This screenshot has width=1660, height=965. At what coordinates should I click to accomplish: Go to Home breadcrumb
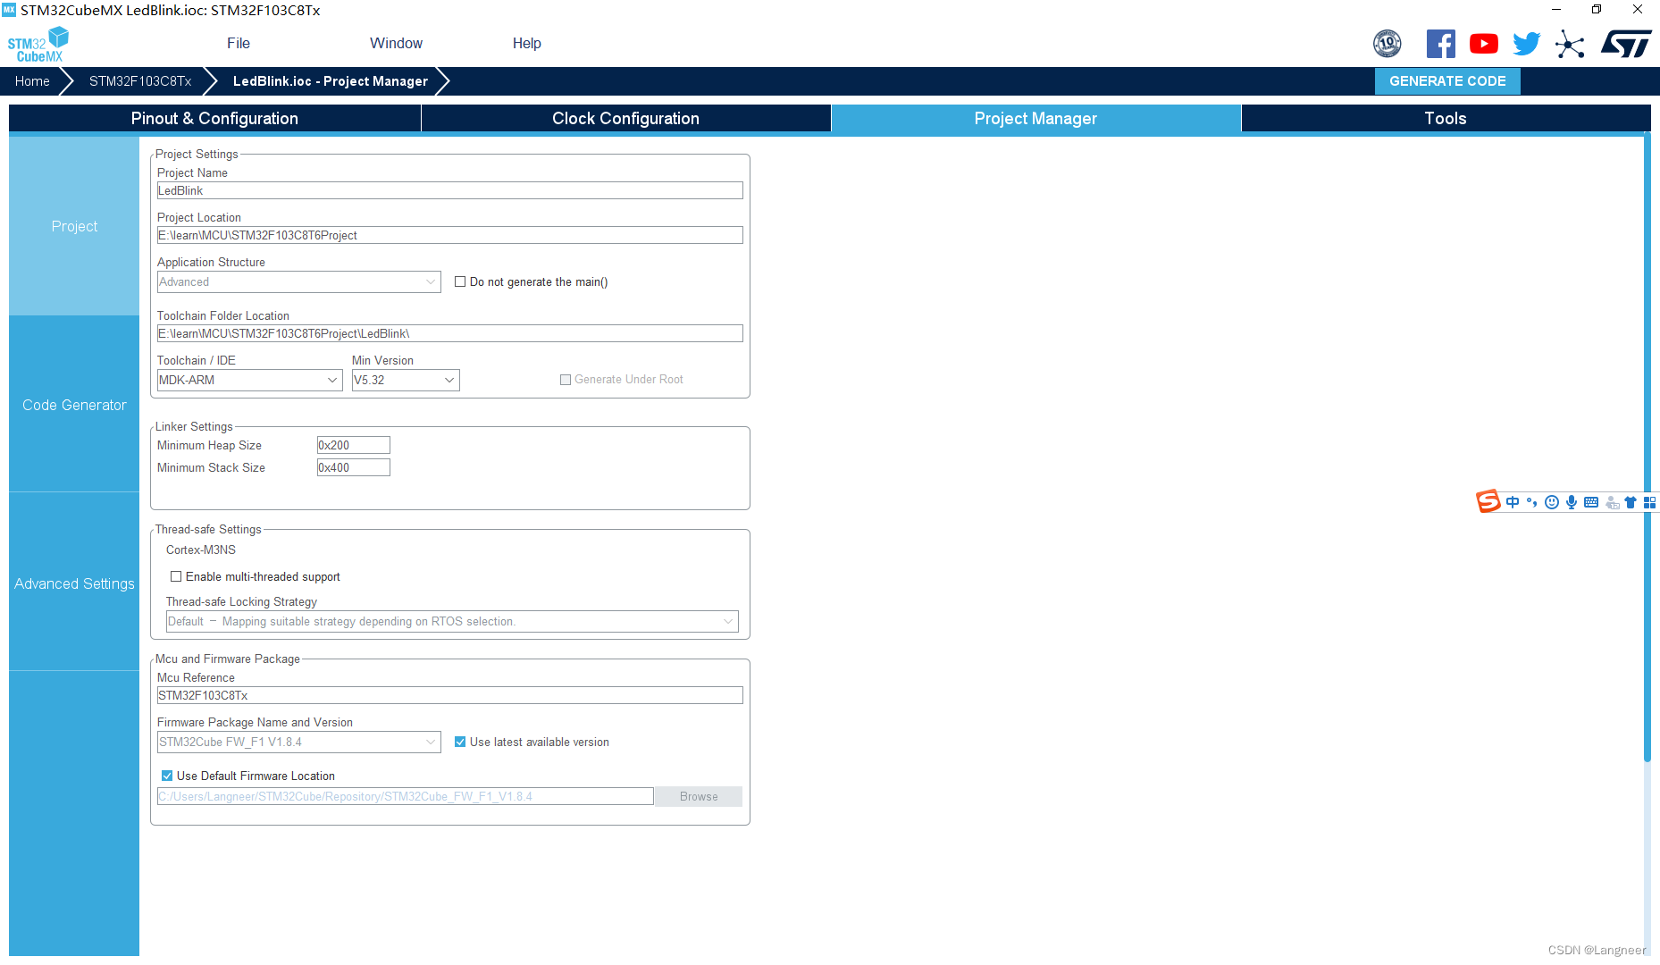click(32, 80)
